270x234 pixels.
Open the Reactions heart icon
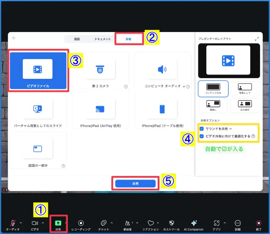tap(151, 223)
